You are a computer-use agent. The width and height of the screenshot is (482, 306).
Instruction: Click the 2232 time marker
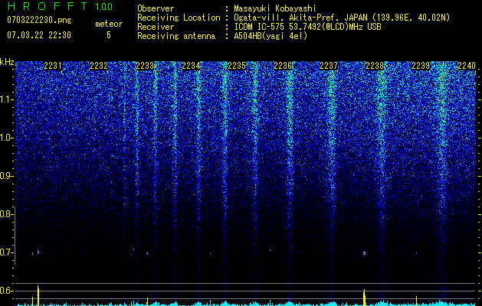(x=99, y=66)
